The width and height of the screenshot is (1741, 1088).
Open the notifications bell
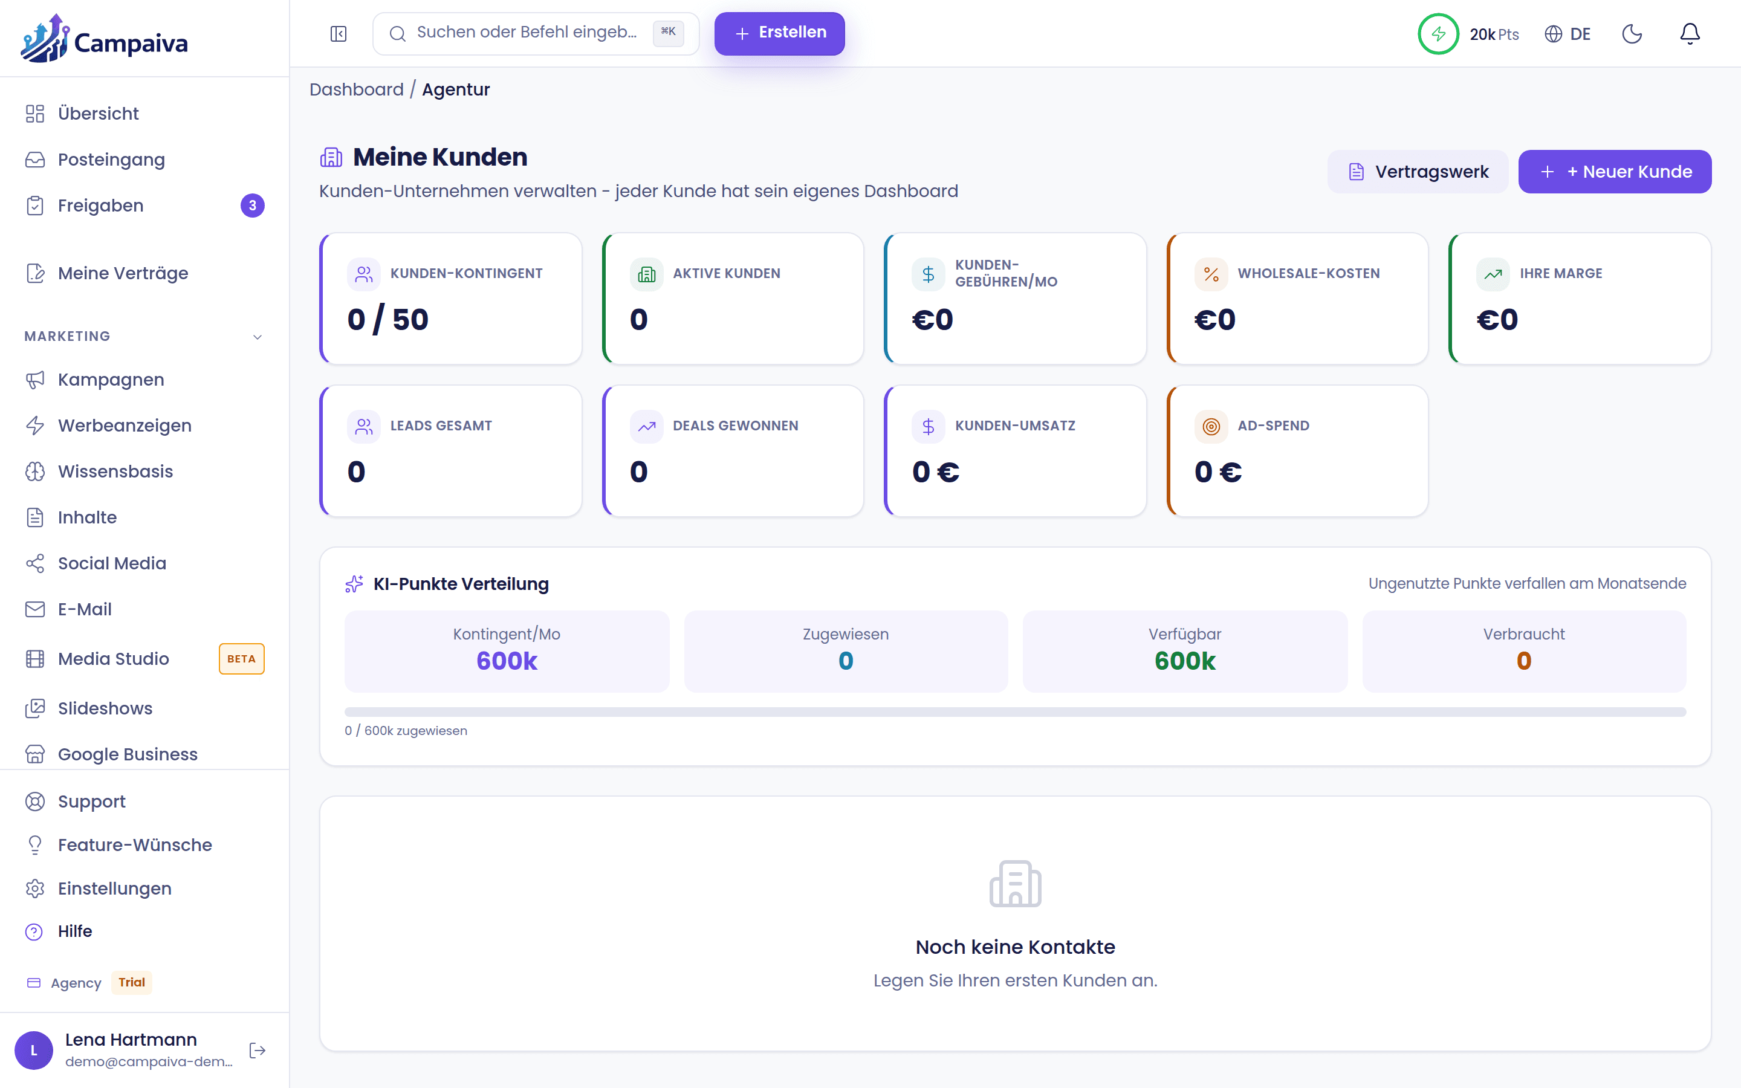click(x=1690, y=34)
